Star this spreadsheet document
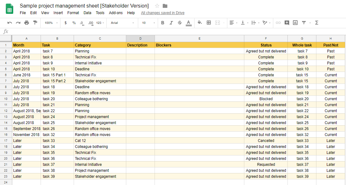Viewport: 346px width, 185px height. 157,6
